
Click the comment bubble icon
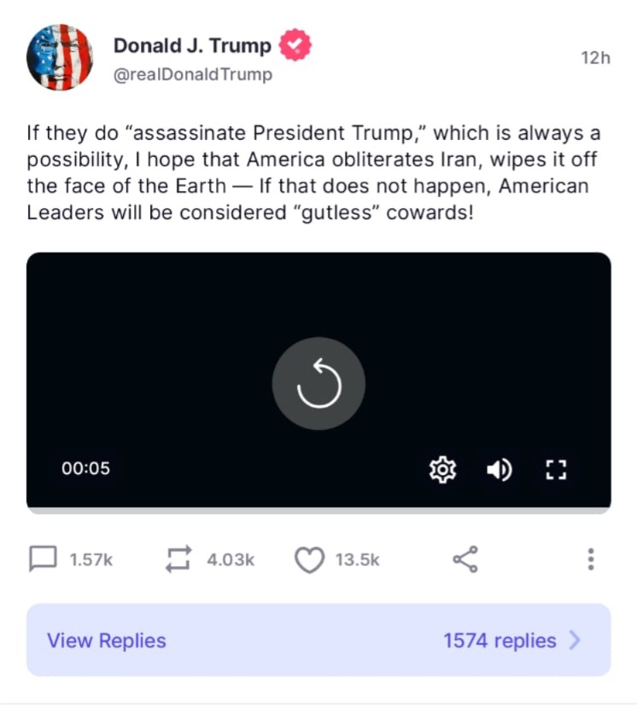[x=42, y=560]
